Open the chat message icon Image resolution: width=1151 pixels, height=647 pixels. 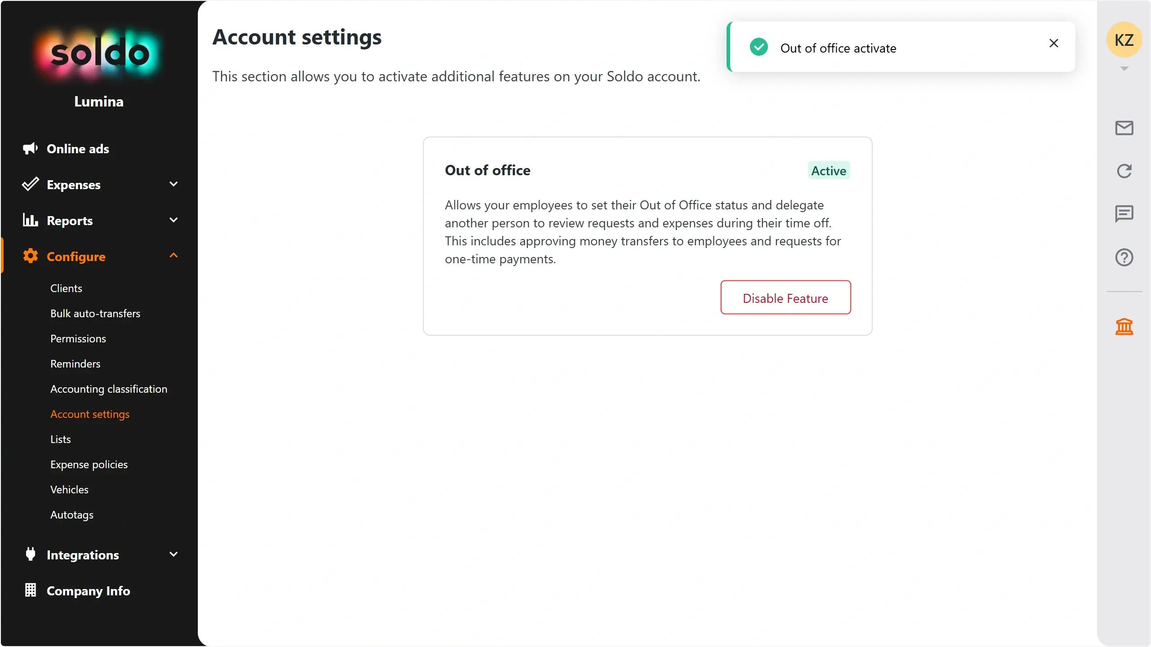pos(1124,214)
